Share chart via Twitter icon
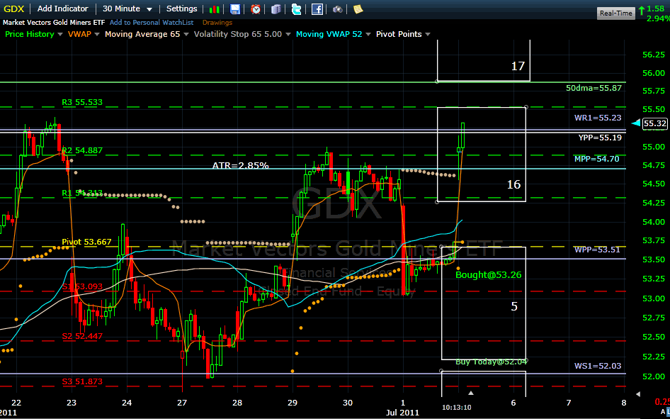 click(296, 9)
